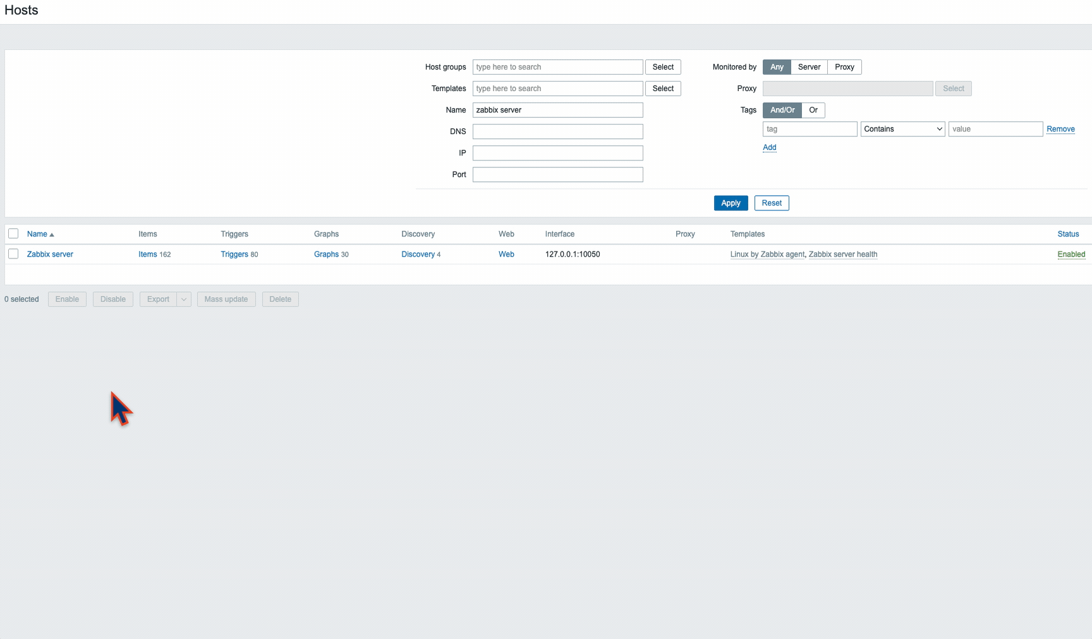Click the Apply filter button
Viewport: 1092px width, 639px height.
pos(731,203)
